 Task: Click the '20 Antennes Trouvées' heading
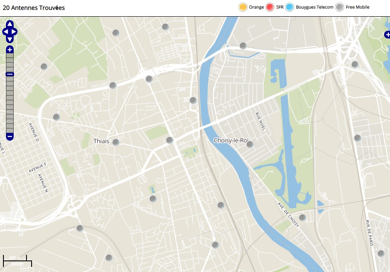[x=34, y=8]
